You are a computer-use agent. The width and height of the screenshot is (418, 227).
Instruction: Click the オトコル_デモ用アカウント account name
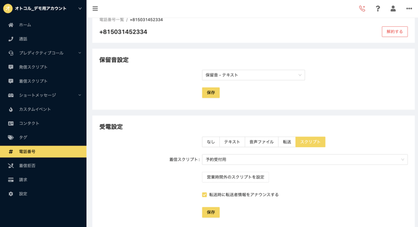click(x=41, y=9)
